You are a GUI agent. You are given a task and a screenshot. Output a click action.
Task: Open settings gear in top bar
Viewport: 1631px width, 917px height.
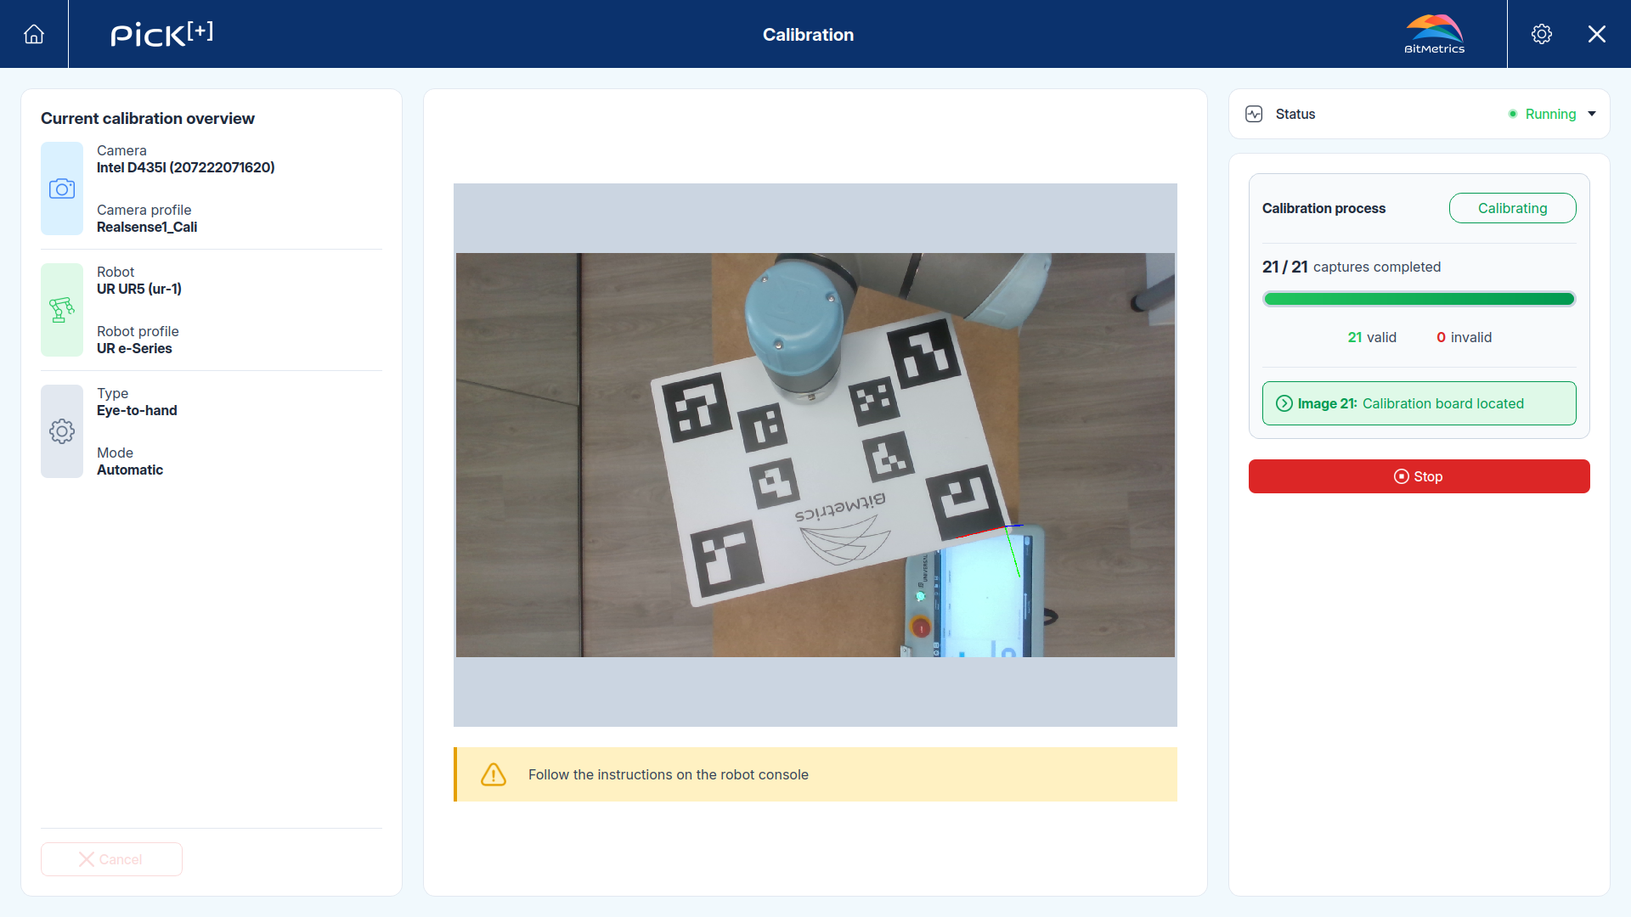tap(1542, 34)
